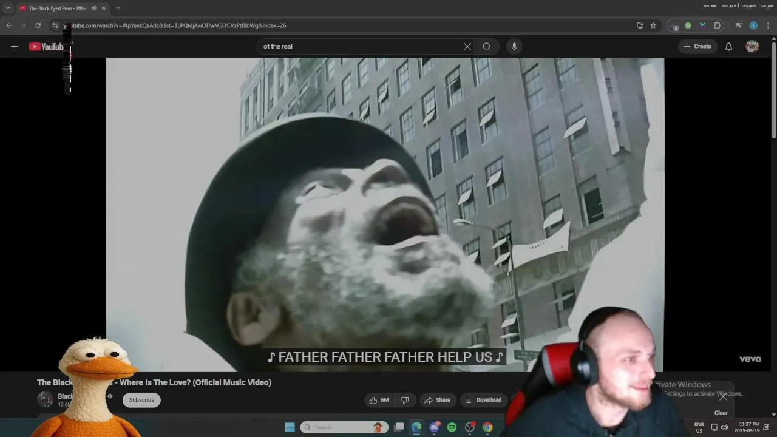777x437 pixels.
Task: Open the Extensions puzzle menu
Action: click(x=717, y=25)
